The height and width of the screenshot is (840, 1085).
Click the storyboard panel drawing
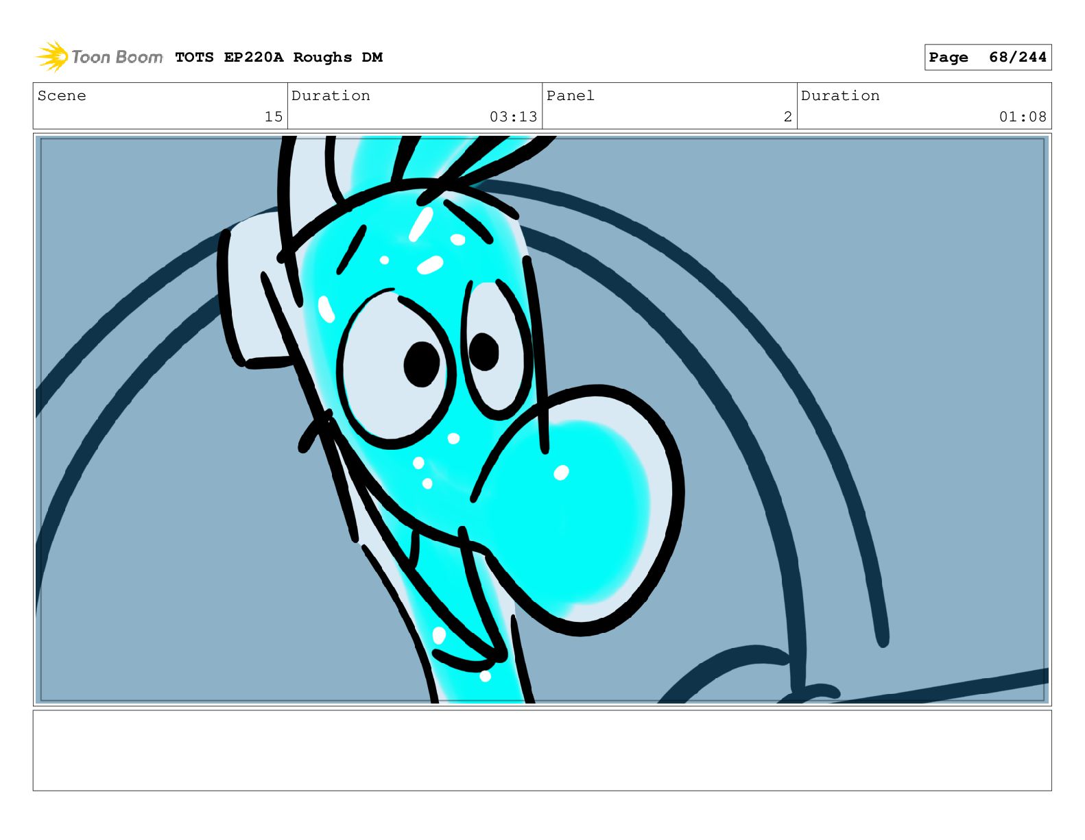pyautogui.click(x=542, y=420)
